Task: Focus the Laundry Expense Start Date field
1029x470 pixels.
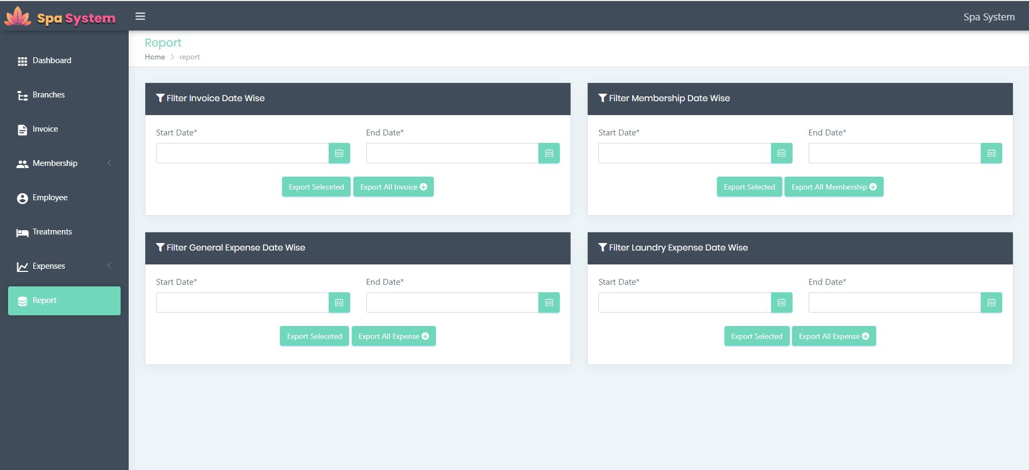Action: (685, 302)
